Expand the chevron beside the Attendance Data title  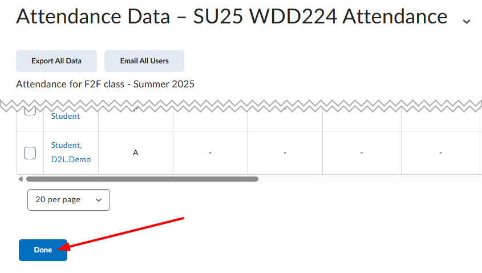(467, 21)
